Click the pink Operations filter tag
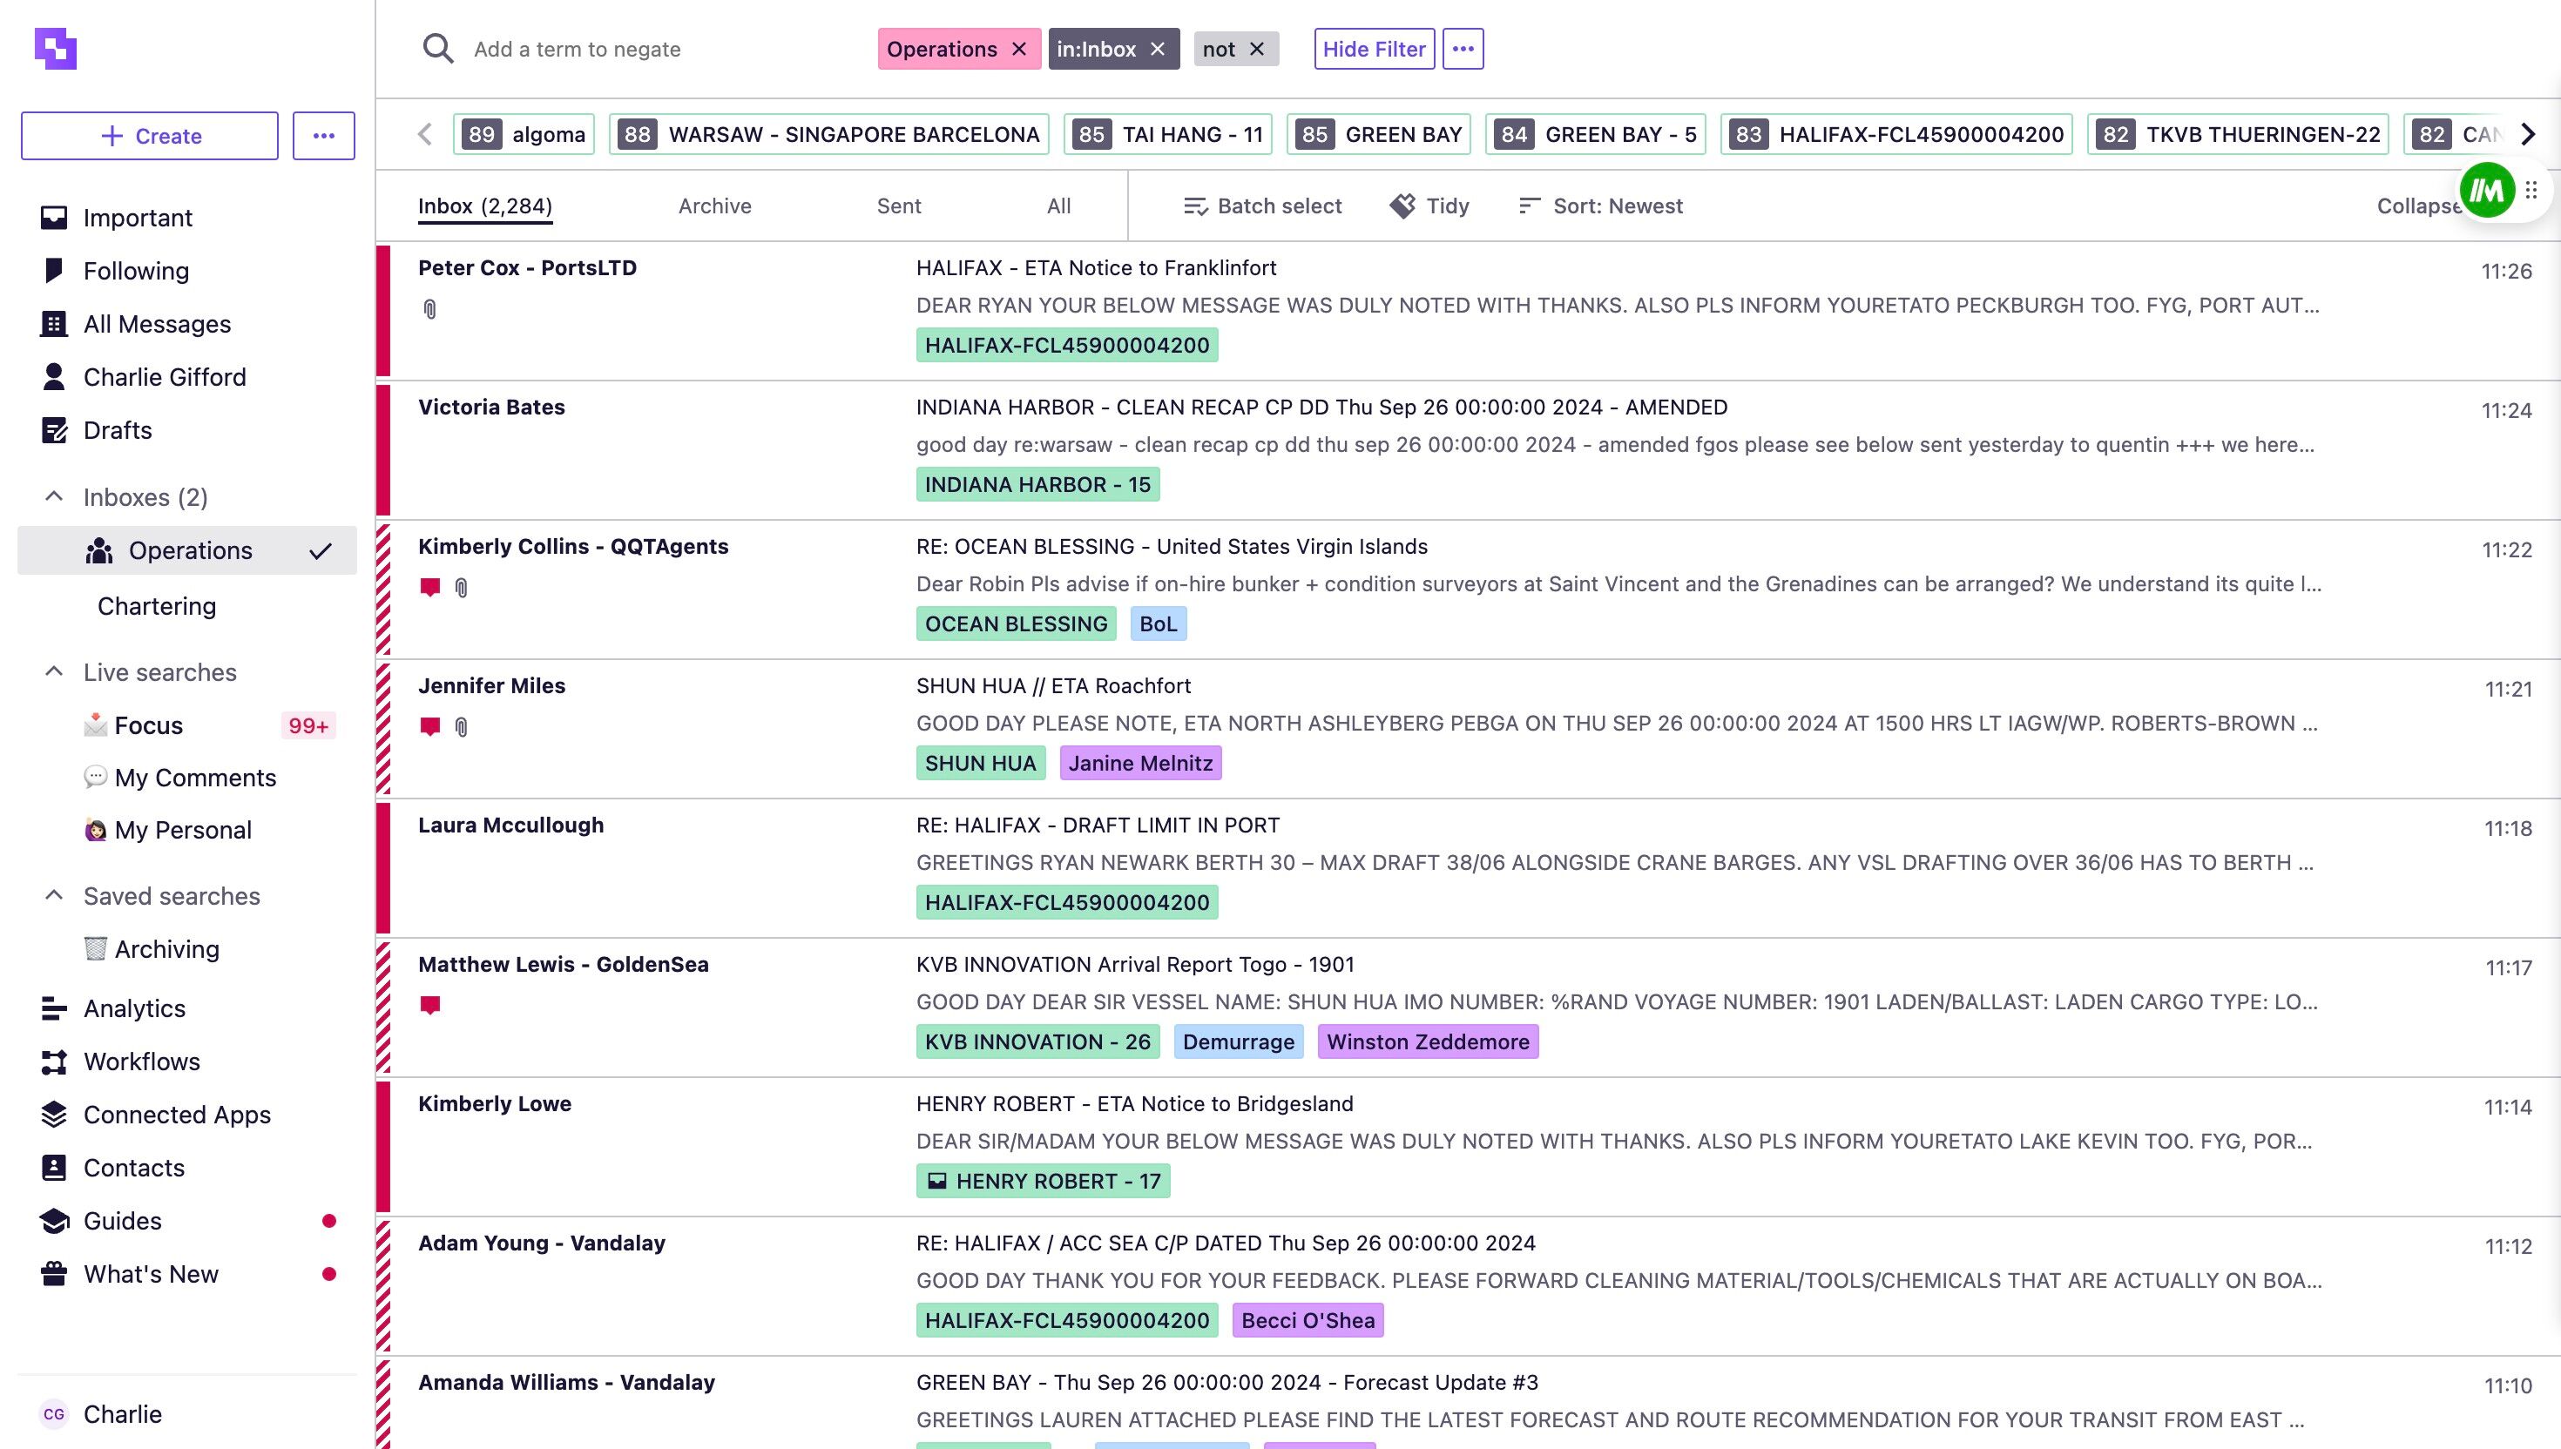This screenshot has height=1449, width=2561. [x=942, y=49]
